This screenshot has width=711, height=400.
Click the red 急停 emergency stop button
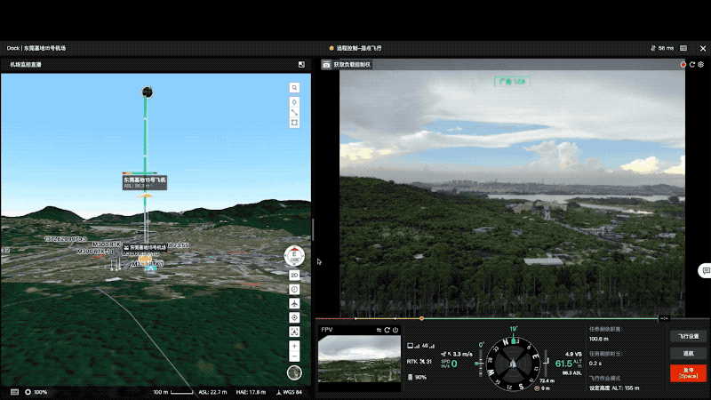(x=688, y=373)
